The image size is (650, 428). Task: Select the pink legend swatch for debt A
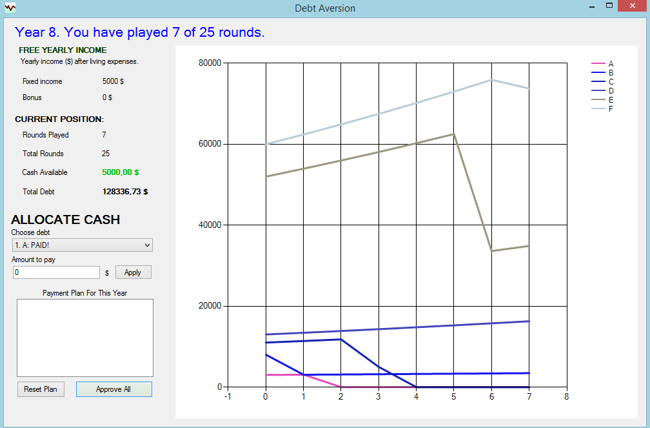[598, 64]
